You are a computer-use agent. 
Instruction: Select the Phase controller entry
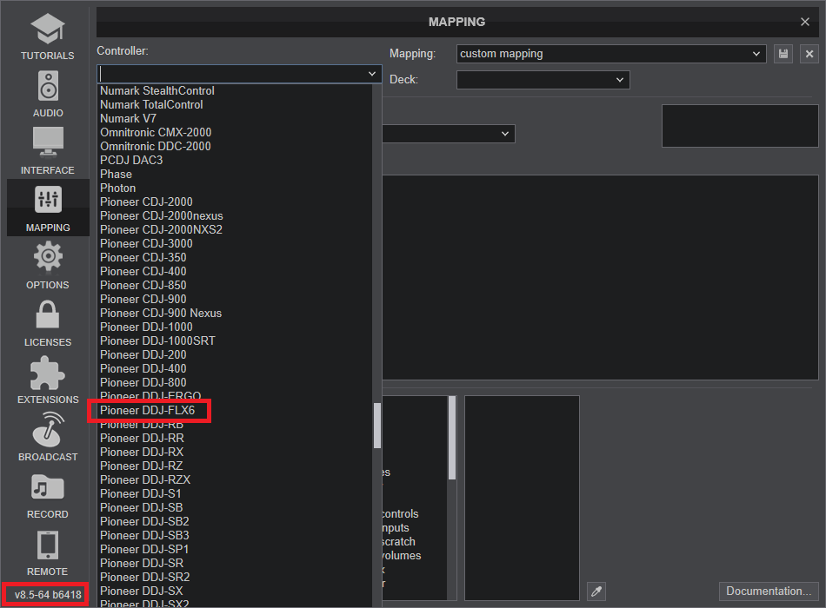coord(116,175)
